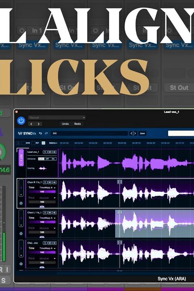The width and height of the screenshot is (194, 291).
Task: Adjust Choir L 1 hi_1 Time slider
Action: click(42, 222)
